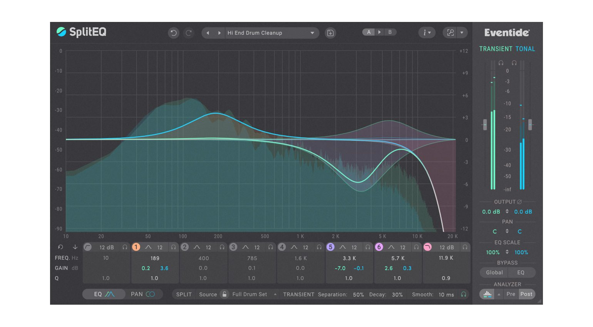The height and width of the screenshot is (327, 593).
Task: Click the window scaling icon
Action: pyautogui.click(x=450, y=33)
